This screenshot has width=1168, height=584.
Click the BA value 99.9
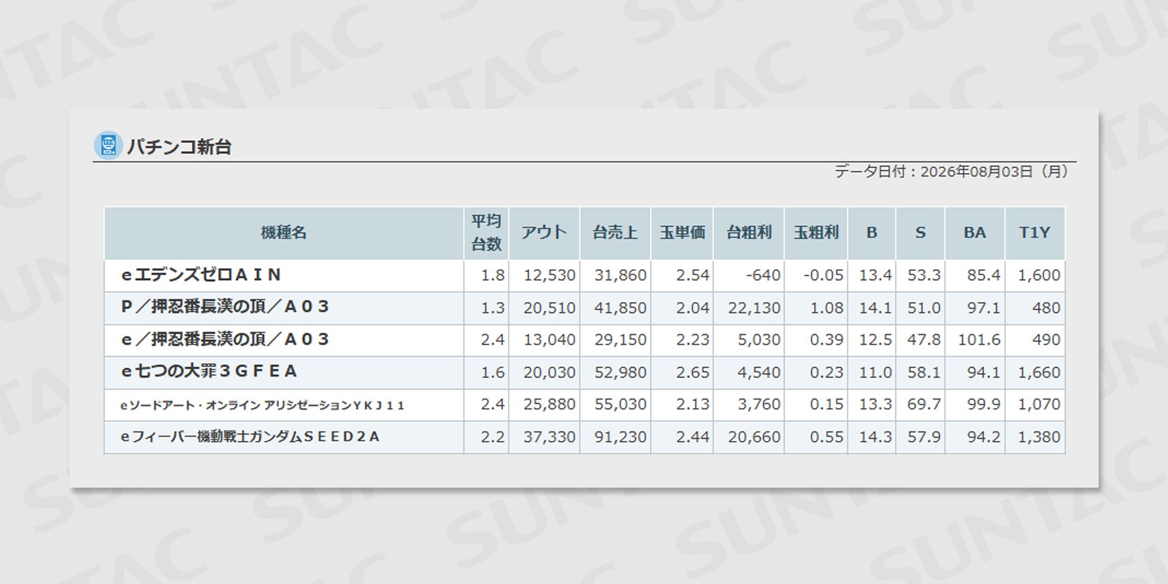tap(983, 404)
